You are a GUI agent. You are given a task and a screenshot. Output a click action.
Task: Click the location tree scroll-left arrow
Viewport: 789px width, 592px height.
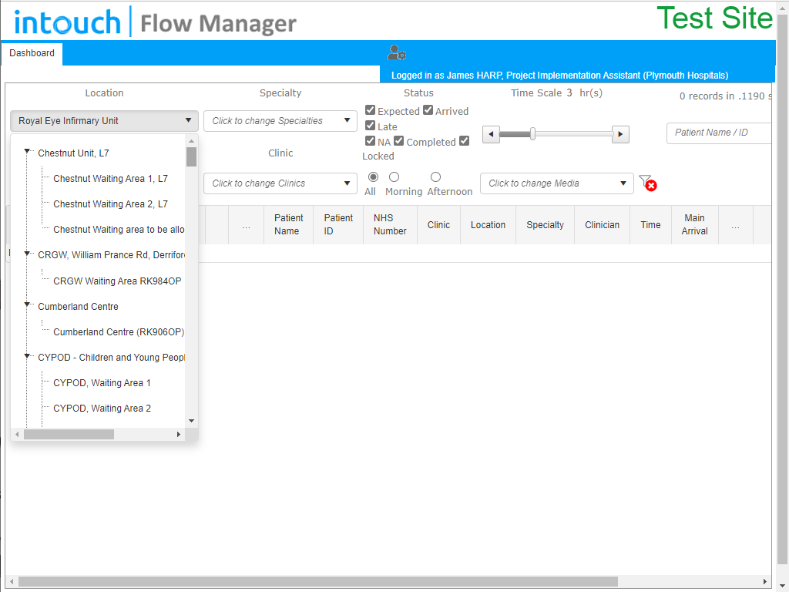pyautogui.click(x=17, y=435)
